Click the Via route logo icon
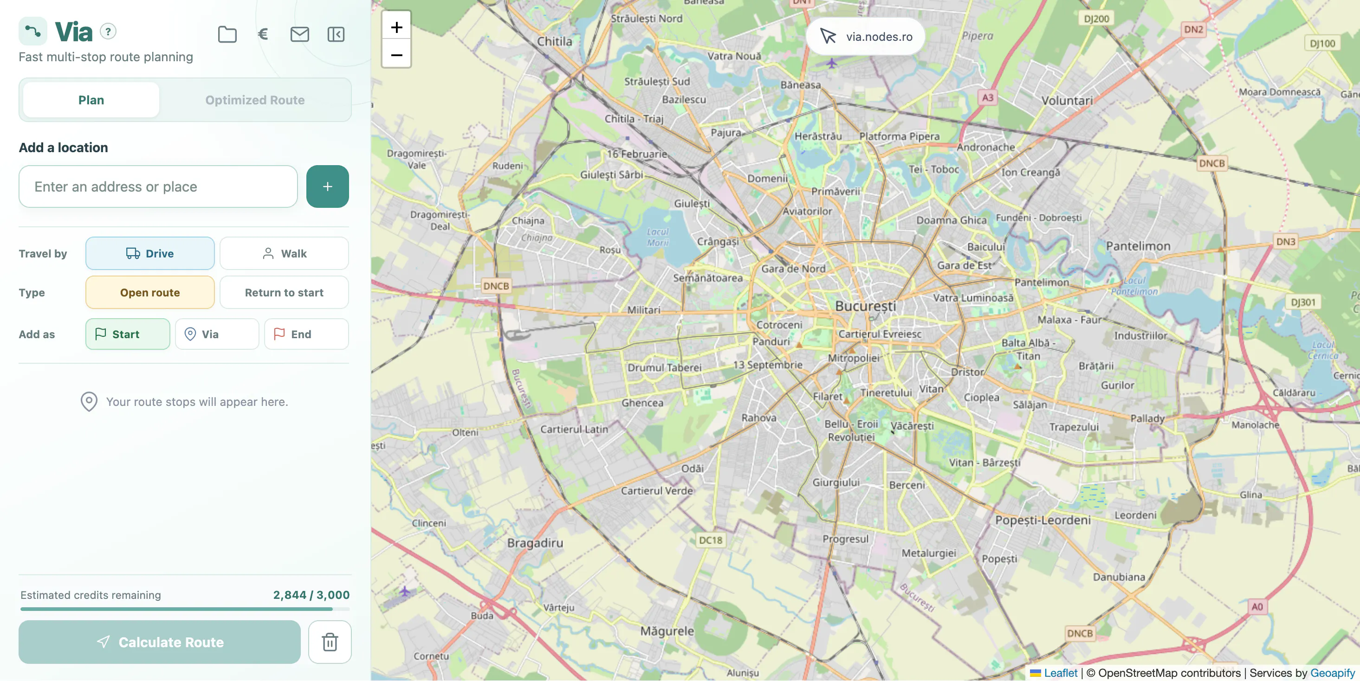This screenshot has width=1360, height=681. pos(33,32)
